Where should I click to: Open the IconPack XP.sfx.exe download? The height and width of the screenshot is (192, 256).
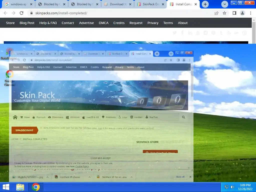click(67, 177)
